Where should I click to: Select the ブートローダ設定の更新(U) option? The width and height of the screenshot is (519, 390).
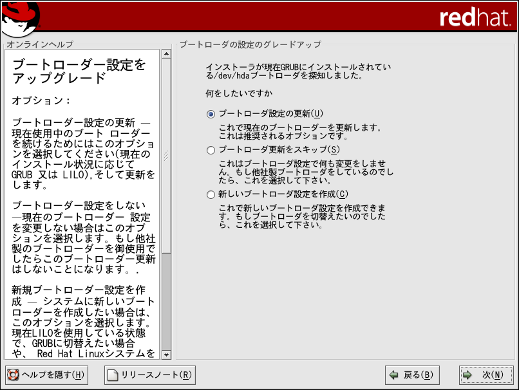[x=211, y=114]
